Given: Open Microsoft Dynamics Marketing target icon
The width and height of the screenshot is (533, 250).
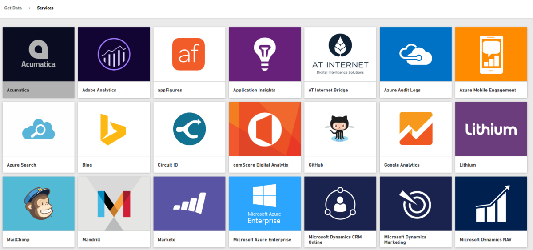Looking at the screenshot, I should tap(416, 203).
